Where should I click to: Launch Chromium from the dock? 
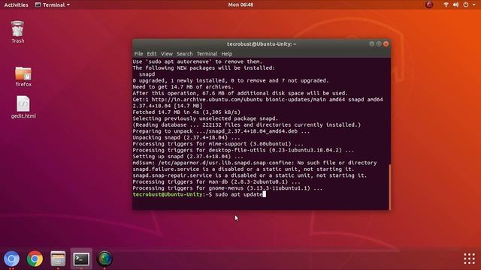click(x=12, y=259)
